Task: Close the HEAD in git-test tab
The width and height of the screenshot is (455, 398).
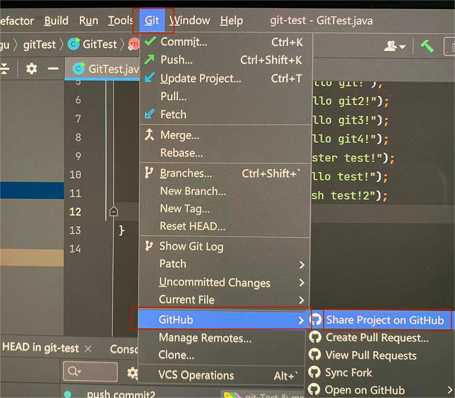Action: (x=88, y=349)
